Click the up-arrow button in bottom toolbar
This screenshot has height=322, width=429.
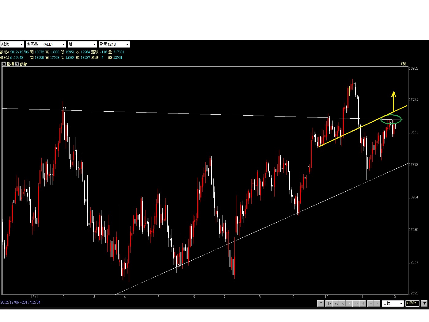coord(321,303)
